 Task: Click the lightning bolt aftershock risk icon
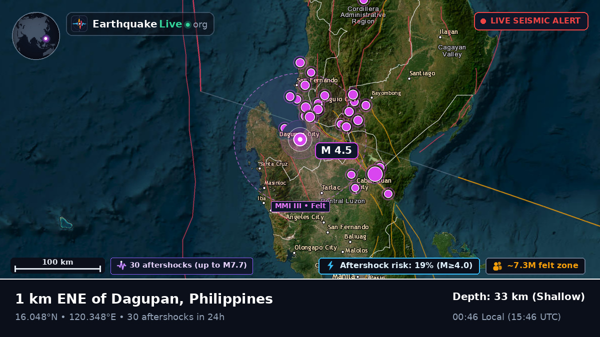click(330, 266)
